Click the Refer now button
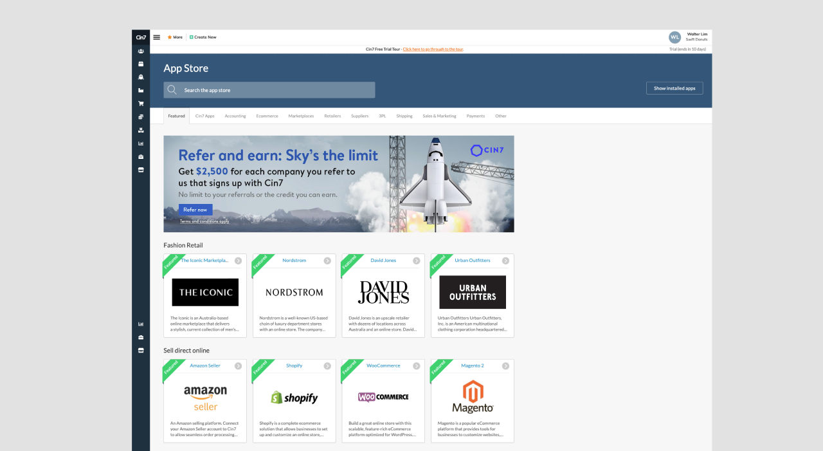823x451 pixels. tap(195, 210)
